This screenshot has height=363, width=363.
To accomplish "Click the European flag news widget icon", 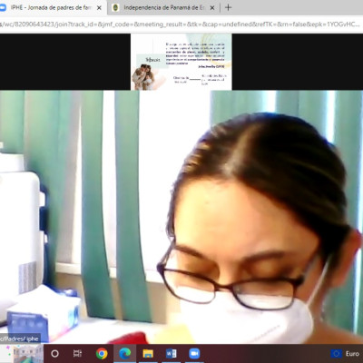I will (337, 353).
